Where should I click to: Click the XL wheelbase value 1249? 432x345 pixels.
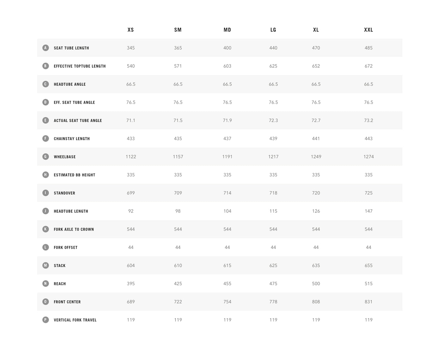pyautogui.click(x=316, y=157)
